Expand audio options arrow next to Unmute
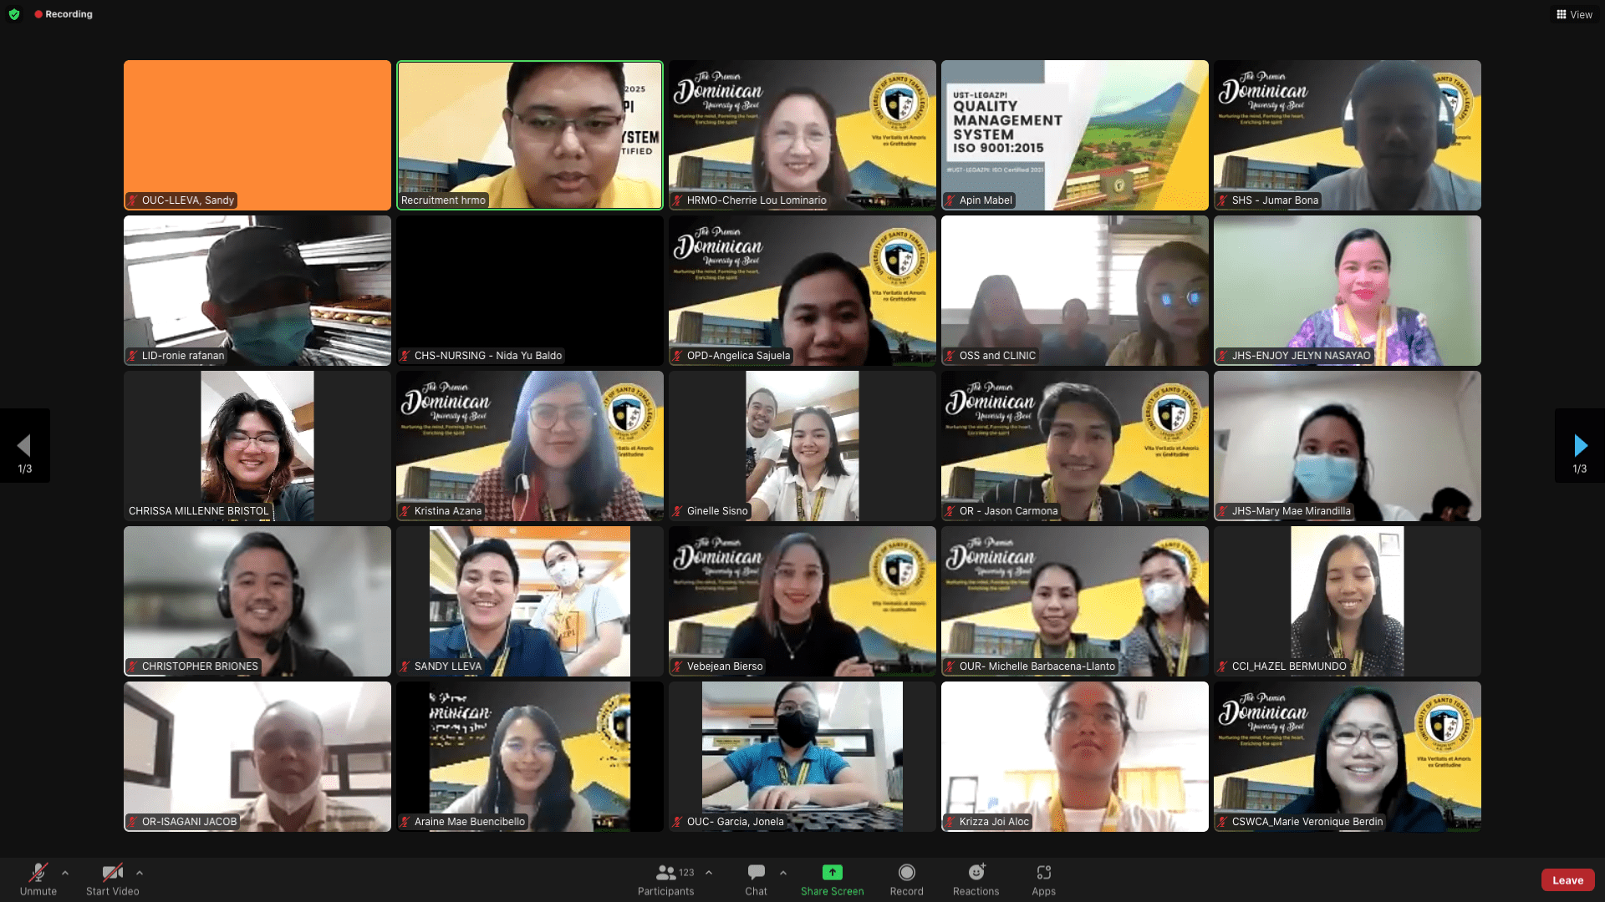Viewport: 1605px width, 902px height. [65, 873]
